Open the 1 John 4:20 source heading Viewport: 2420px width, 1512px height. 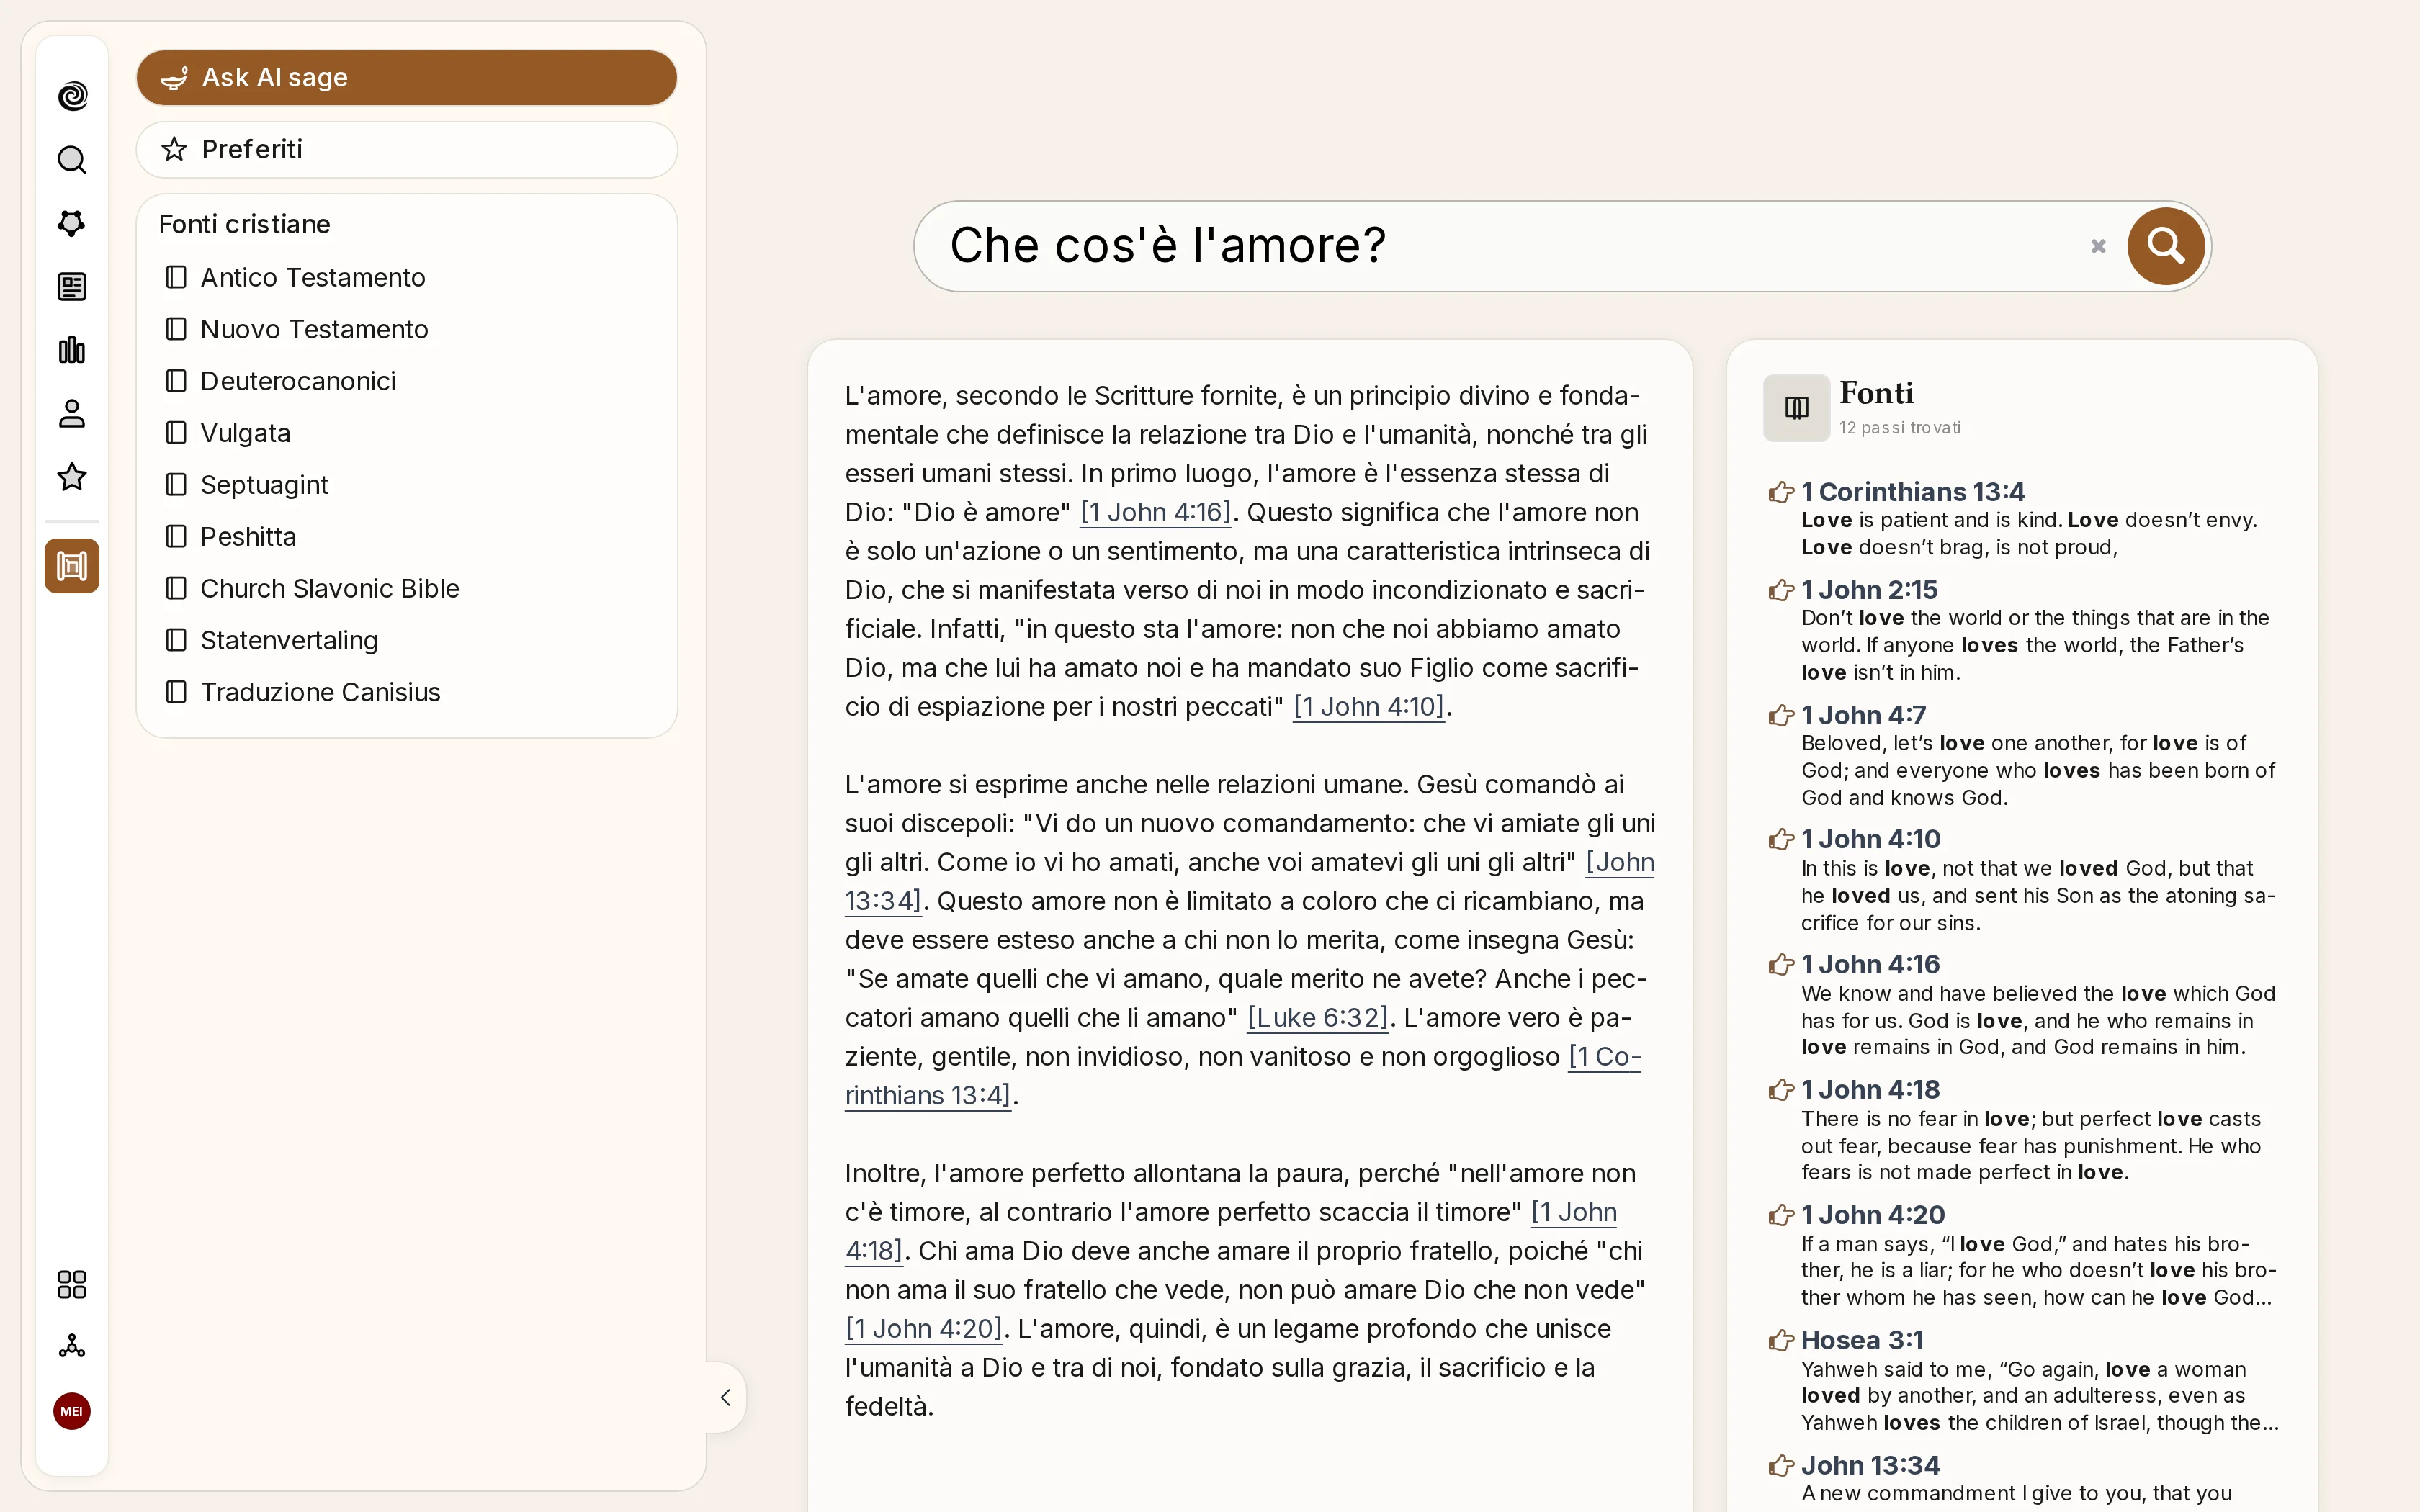click(1873, 1215)
